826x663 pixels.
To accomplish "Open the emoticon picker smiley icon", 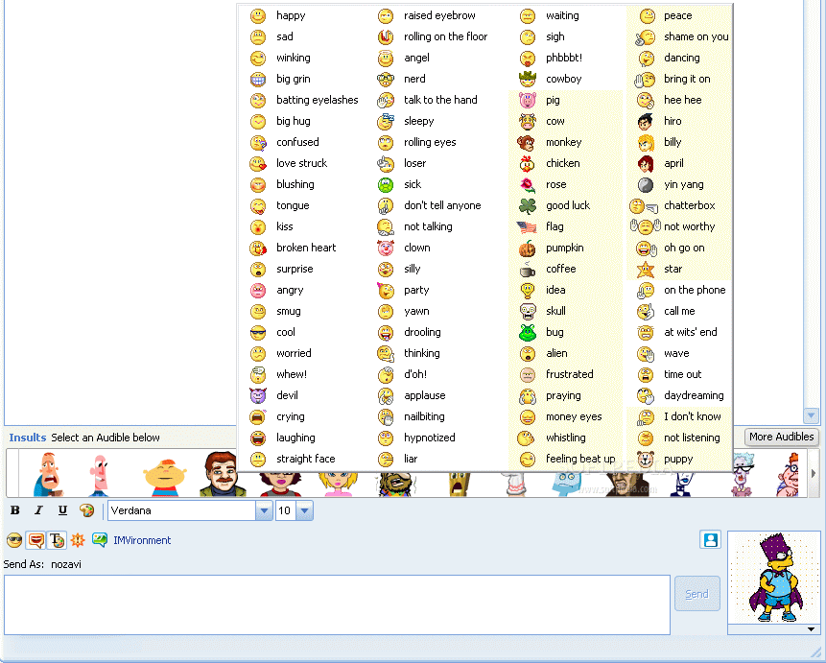I will pyautogui.click(x=13, y=540).
